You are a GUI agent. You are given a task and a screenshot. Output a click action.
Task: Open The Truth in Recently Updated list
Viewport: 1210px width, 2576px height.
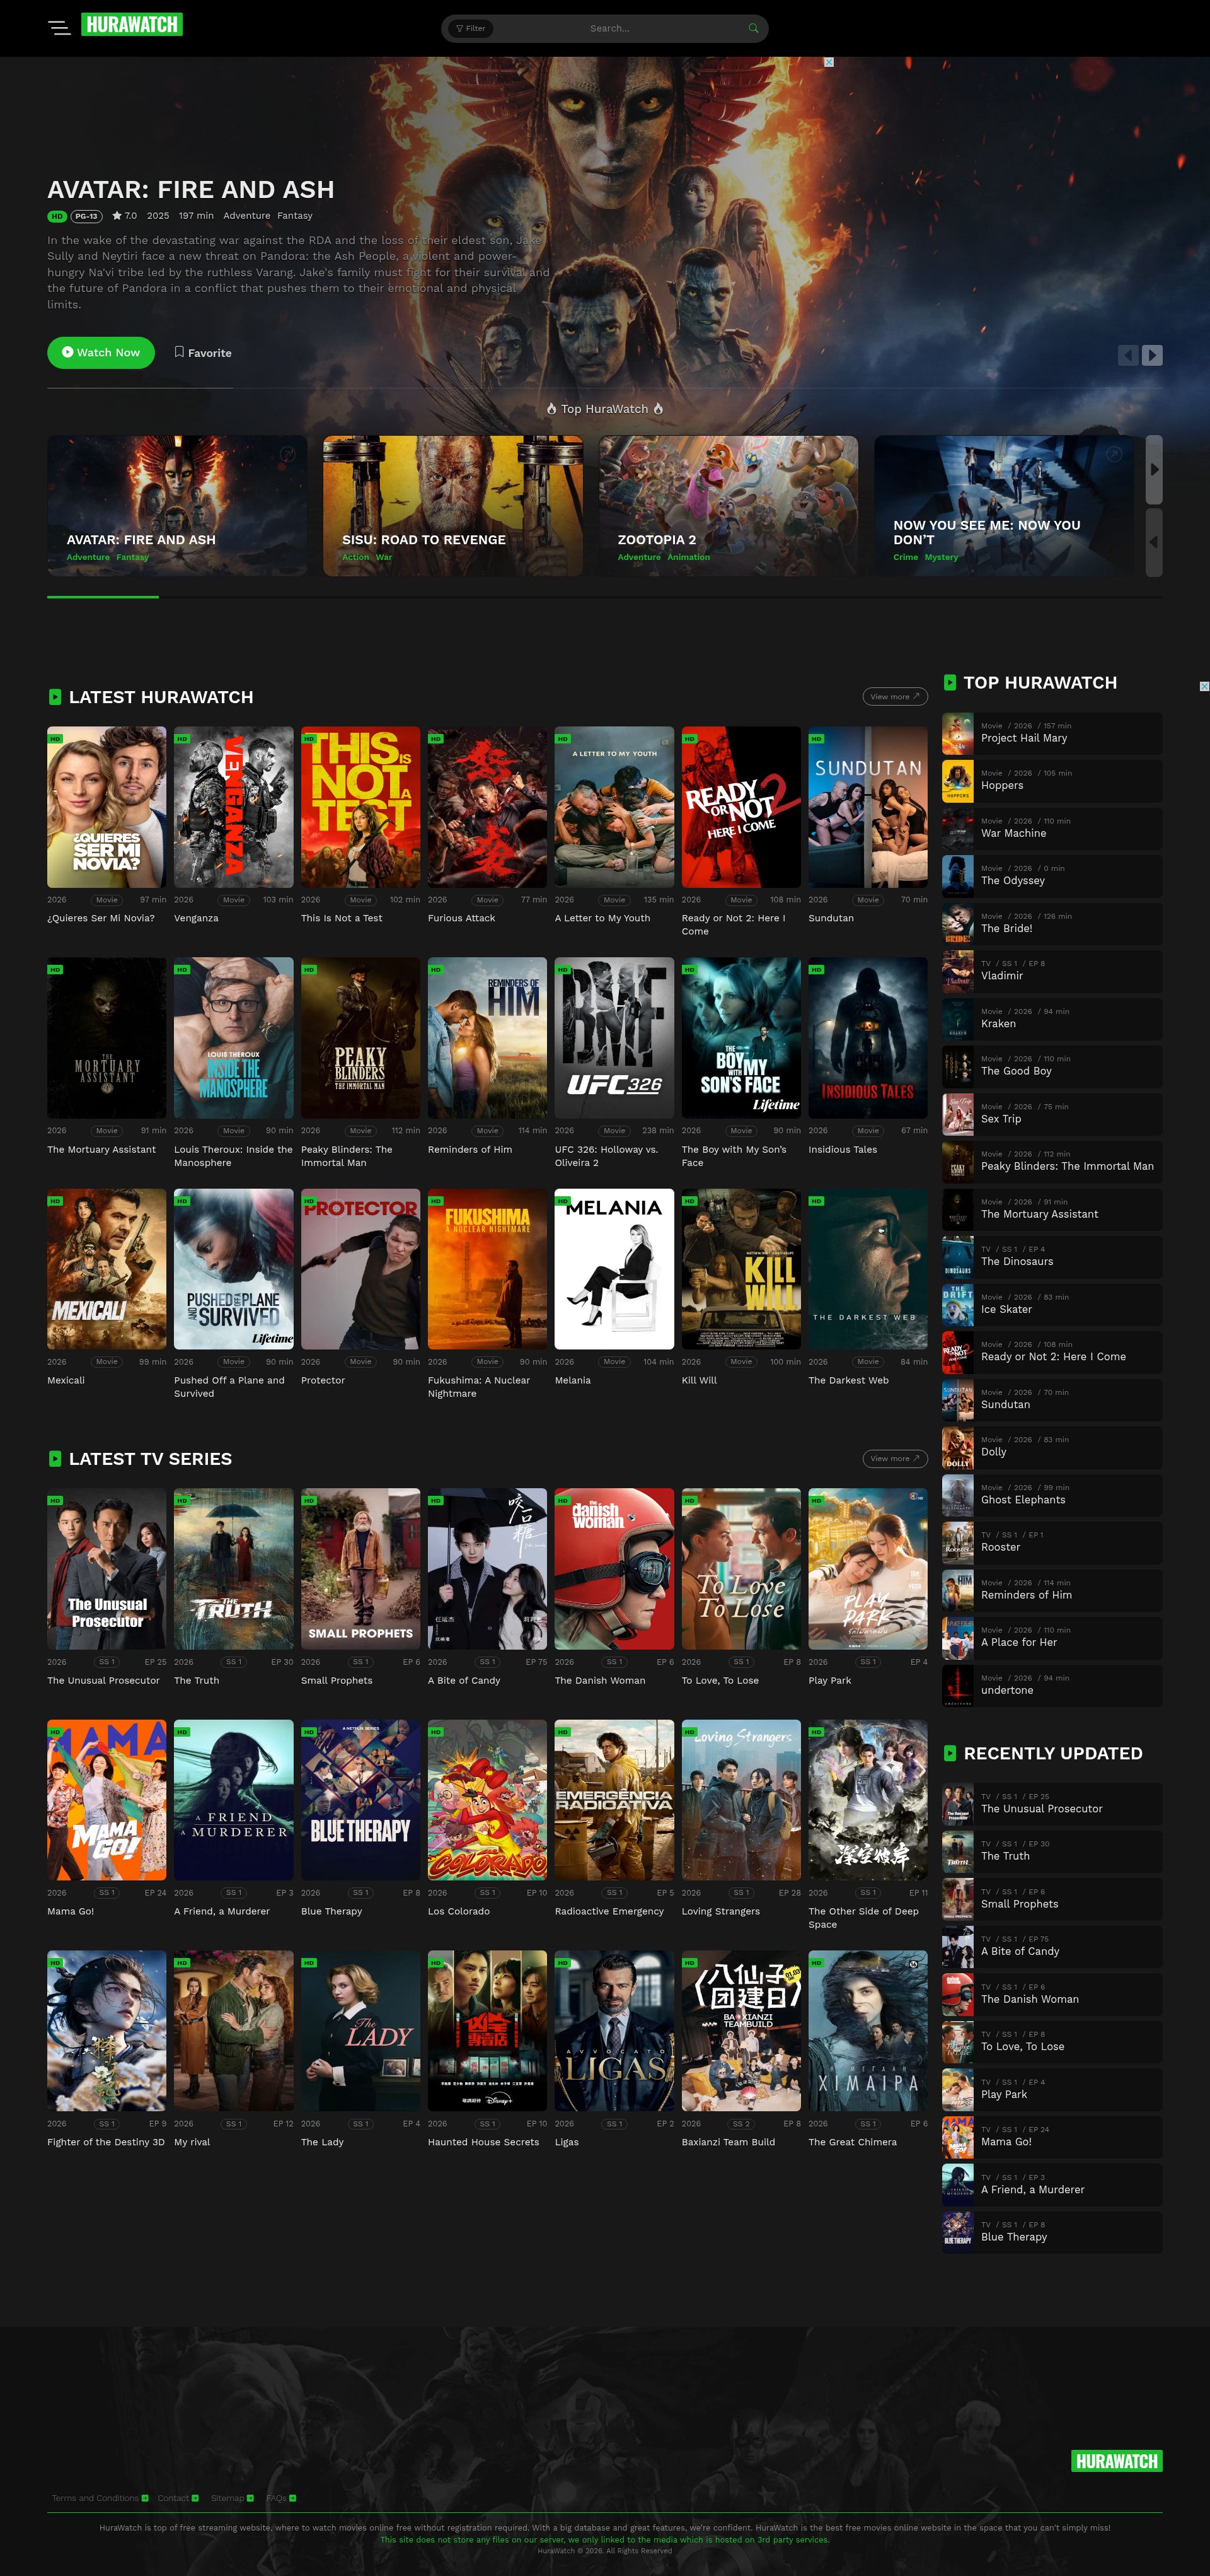tap(1052, 1851)
